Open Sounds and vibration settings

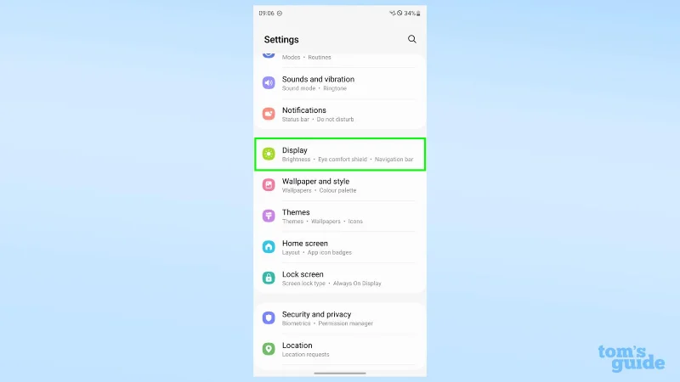point(340,83)
